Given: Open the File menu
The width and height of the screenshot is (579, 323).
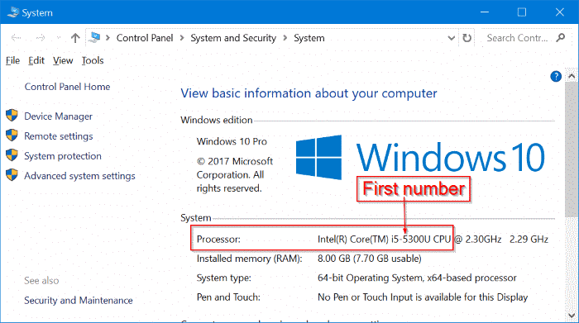Looking at the screenshot, I should tap(12, 60).
